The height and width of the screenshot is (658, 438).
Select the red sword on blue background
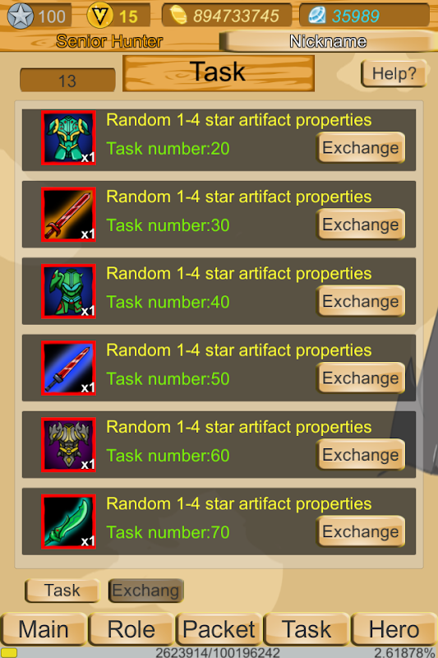69,368
